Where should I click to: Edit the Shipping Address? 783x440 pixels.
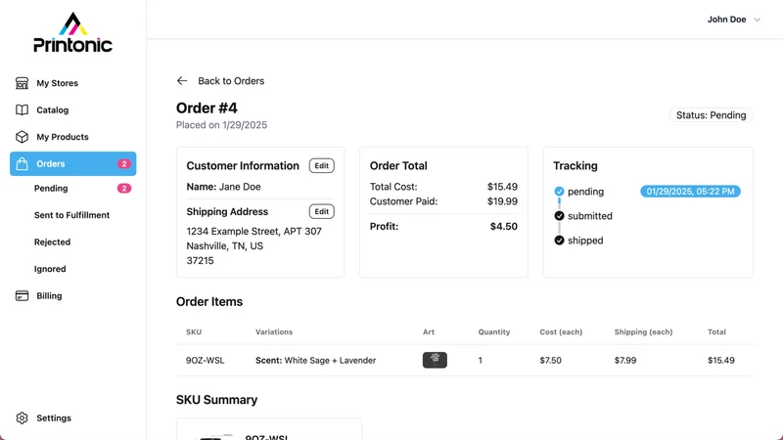click(322, 211)
